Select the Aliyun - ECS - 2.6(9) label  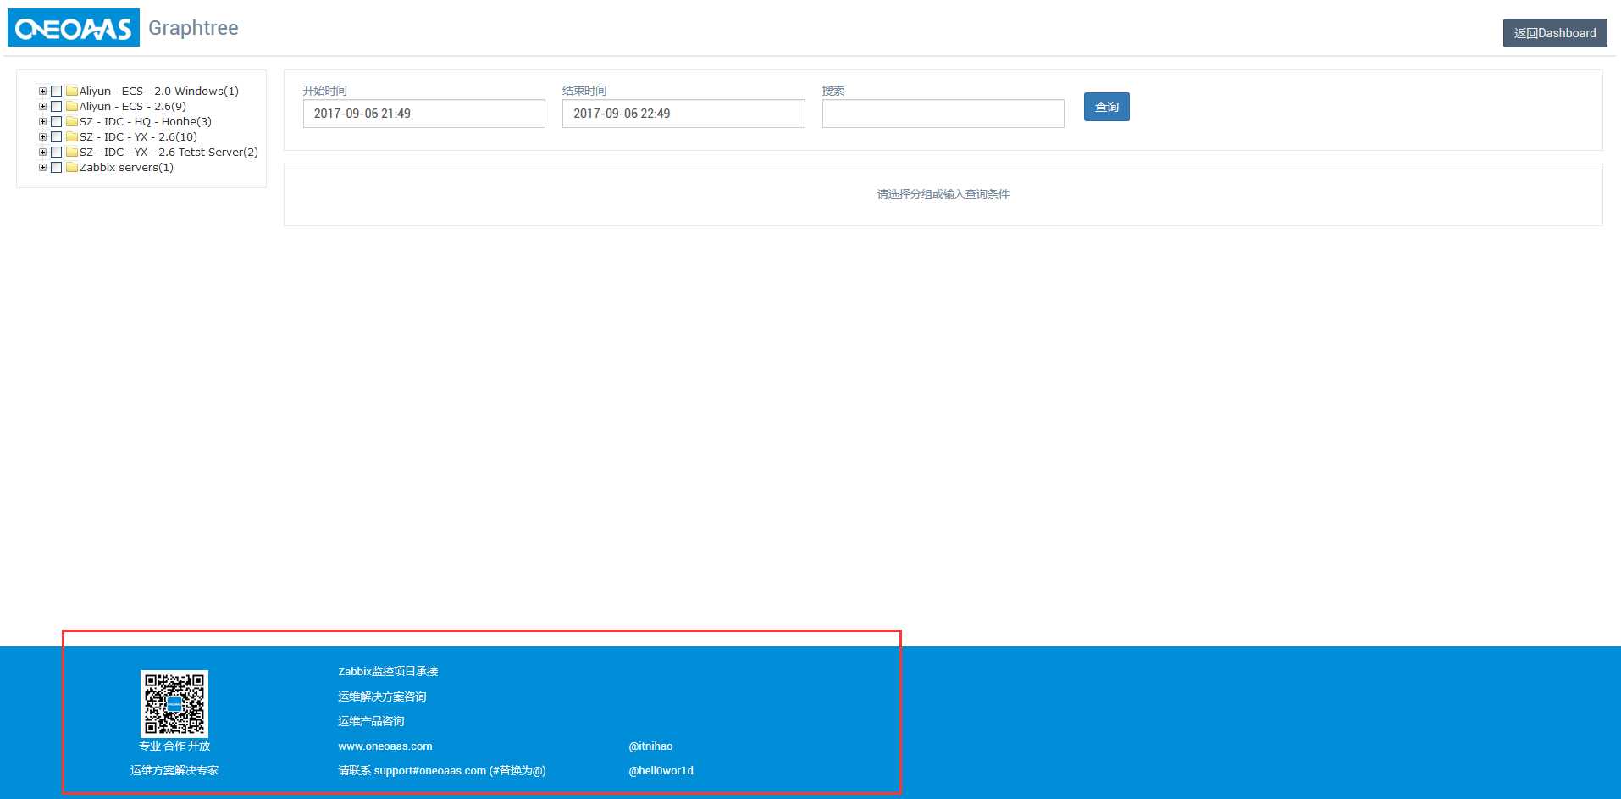pos(133,106)
